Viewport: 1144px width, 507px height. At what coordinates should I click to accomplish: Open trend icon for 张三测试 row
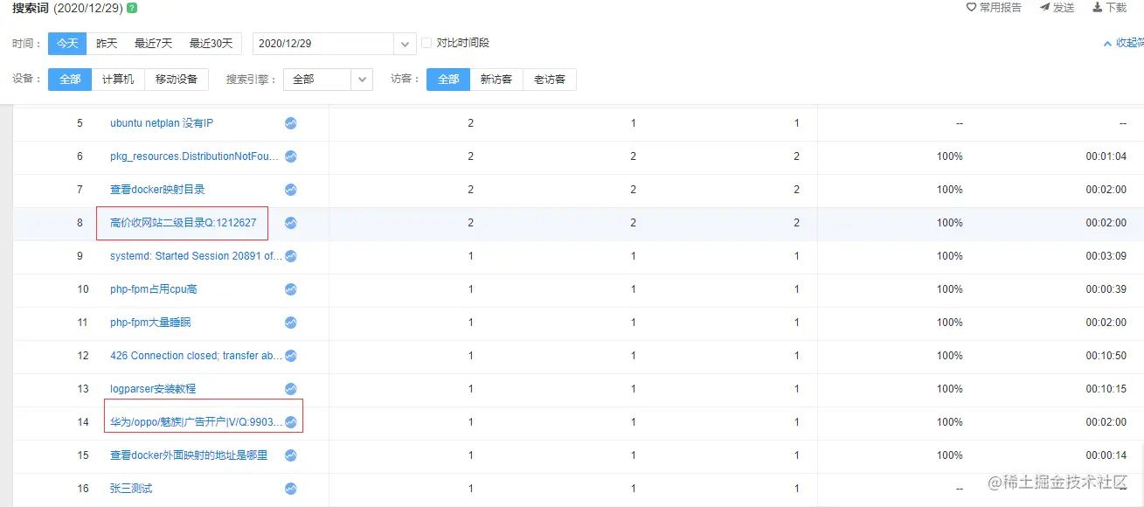pos(291,489)
